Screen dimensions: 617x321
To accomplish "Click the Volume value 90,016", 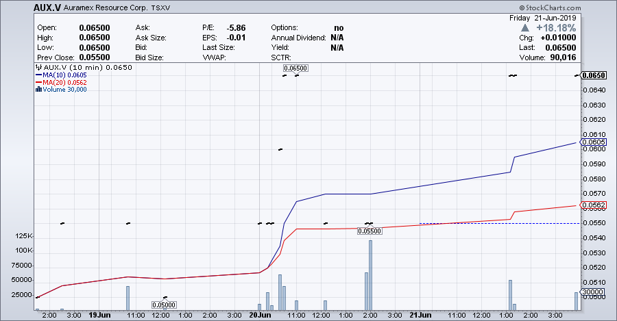I will (564, 57).
